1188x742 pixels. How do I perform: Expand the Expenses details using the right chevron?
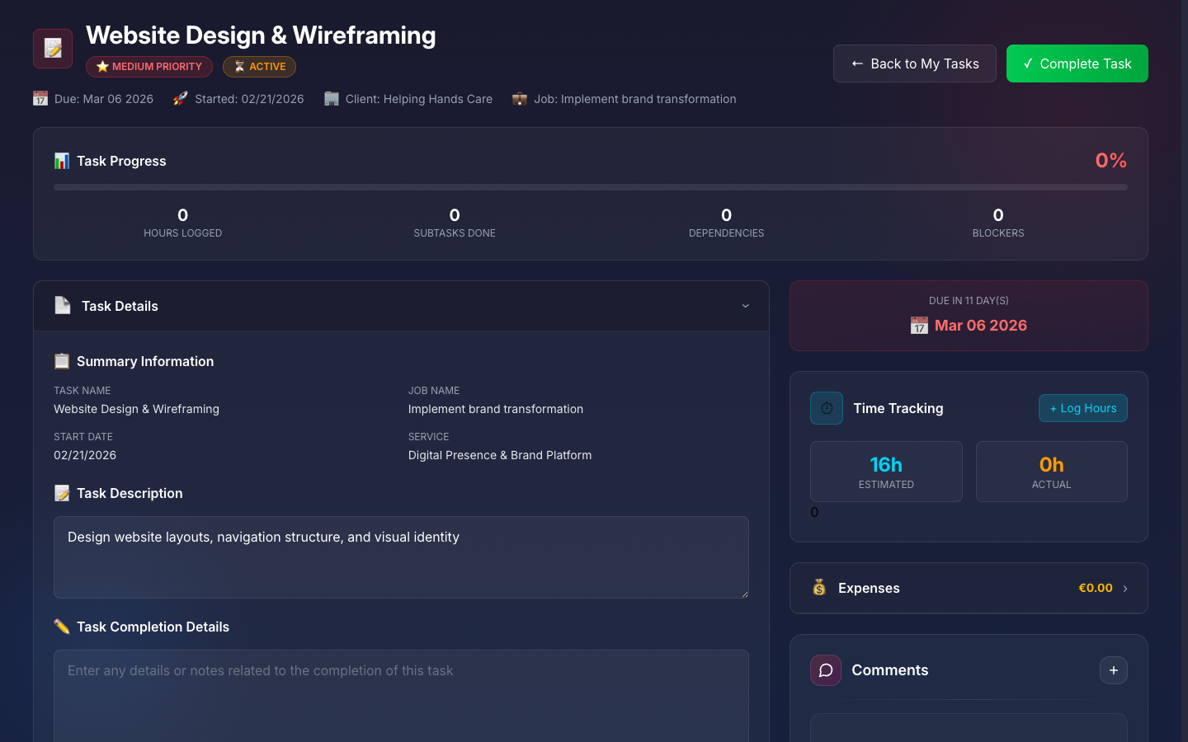coord(1124,589)
